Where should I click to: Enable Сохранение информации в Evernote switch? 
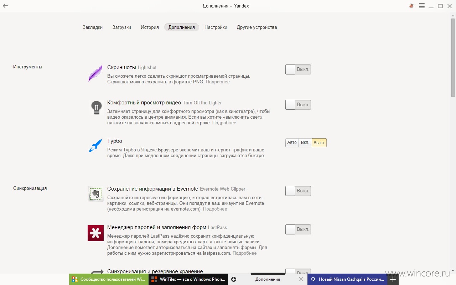[x=298, y=191]
